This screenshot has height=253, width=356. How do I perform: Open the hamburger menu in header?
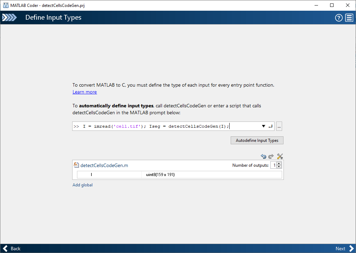point(349,18)
